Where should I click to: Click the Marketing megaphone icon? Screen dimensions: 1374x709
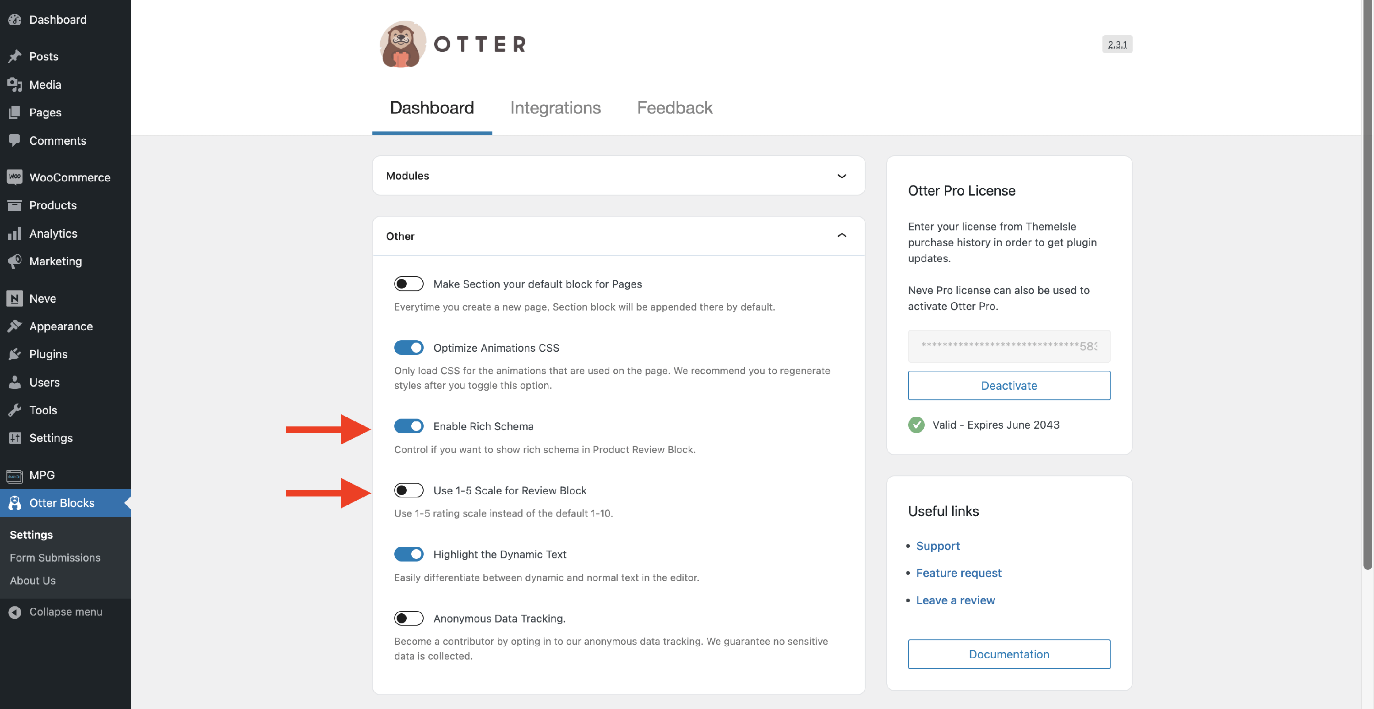click(14, 262)
